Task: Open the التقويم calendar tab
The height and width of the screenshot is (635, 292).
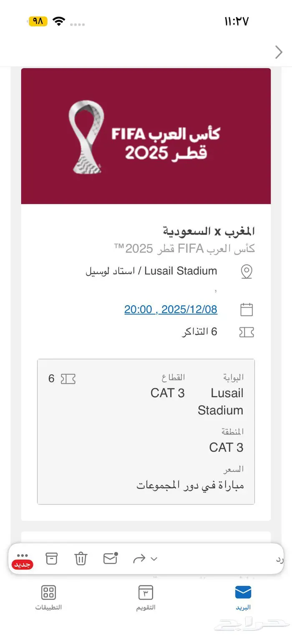Action: pos(146,597)
